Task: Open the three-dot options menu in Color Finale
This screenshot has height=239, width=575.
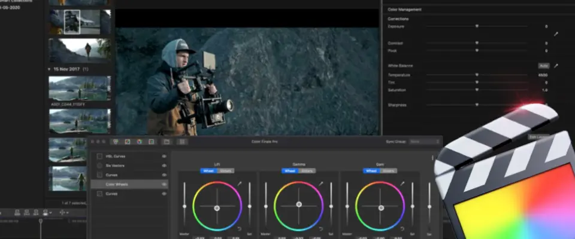Action: coord(432,158)
